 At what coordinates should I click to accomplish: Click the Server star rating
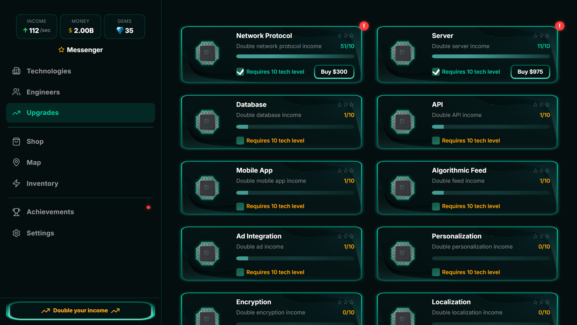tap(541, 36)
